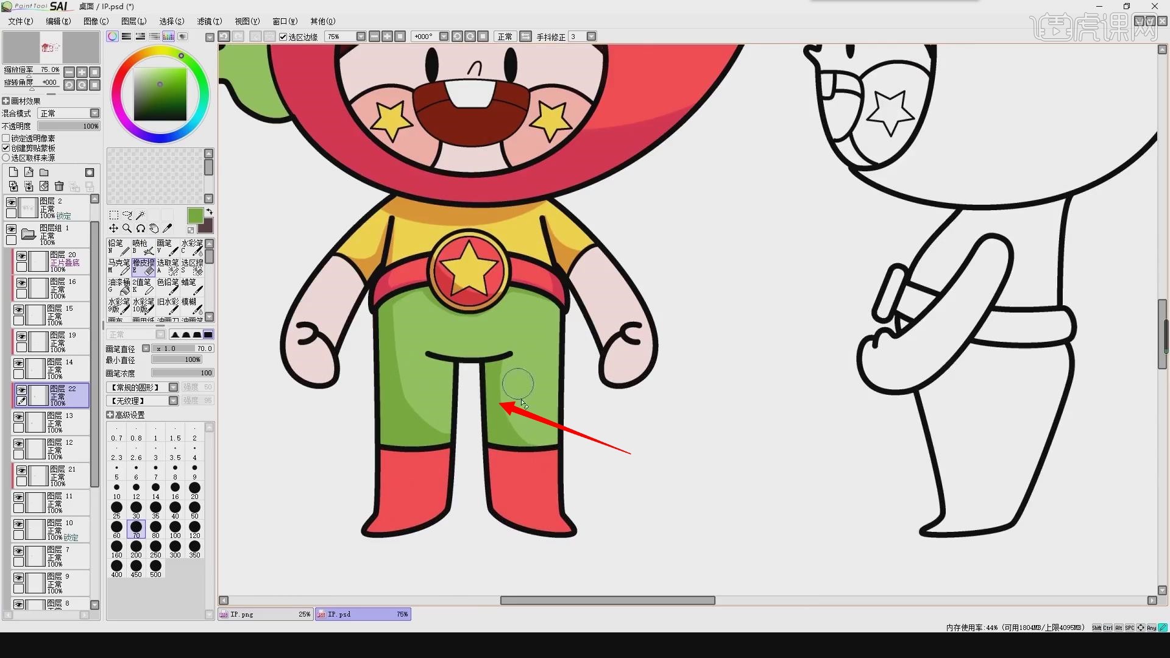This screenshot has height=658, width=1170.
Task: Create a new normal layer
Action: click(13, 172)
